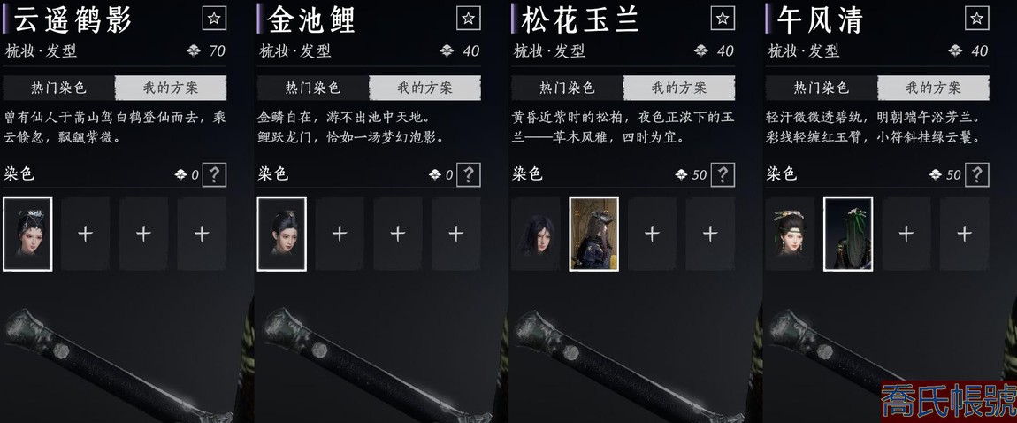Select 我的方案 tab in 午风清 panel
The image size is (1017, 423).
click(x=933, y=88)
